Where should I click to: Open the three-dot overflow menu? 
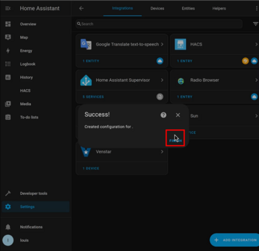pos(256,9)
